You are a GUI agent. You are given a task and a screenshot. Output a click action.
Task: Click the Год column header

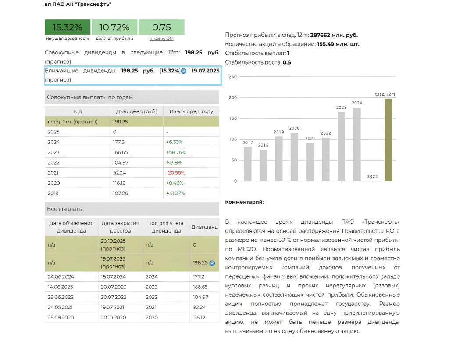(x=78, y=111)
